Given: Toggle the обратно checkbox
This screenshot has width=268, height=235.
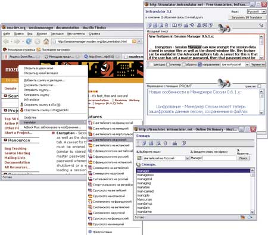Looking at the screenshot, I should coord(183,64).
